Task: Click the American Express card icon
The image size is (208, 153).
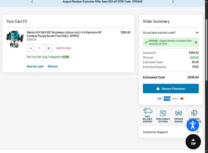Action: coord(167,99)
